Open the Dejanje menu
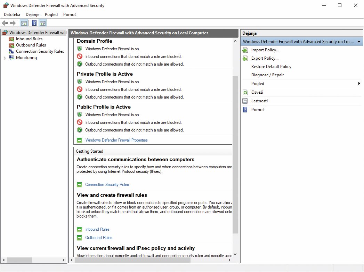 coord(32,14)
